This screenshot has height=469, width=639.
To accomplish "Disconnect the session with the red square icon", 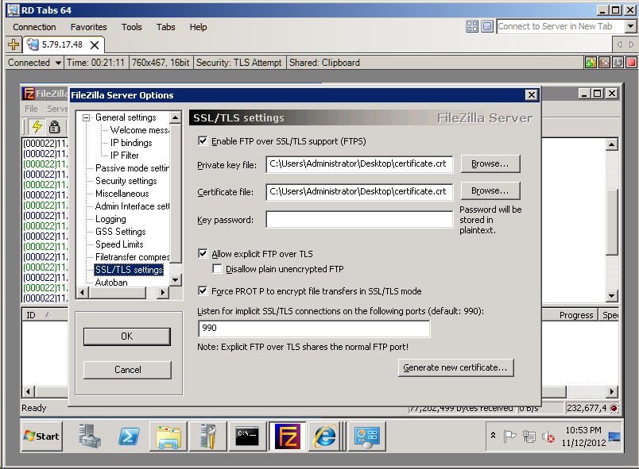I will [630, 62].
